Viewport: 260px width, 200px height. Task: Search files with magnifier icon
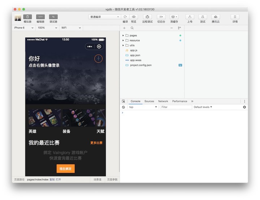click(x=132, y=28)
